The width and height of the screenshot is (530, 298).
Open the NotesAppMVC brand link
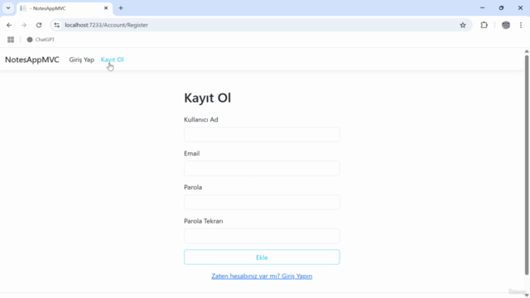coord(32,60)
